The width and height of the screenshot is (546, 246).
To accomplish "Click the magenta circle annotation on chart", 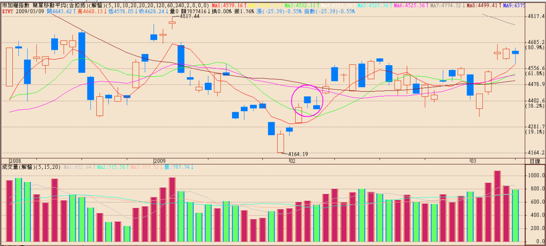I will pyautogui.click(x=307, y=101).
